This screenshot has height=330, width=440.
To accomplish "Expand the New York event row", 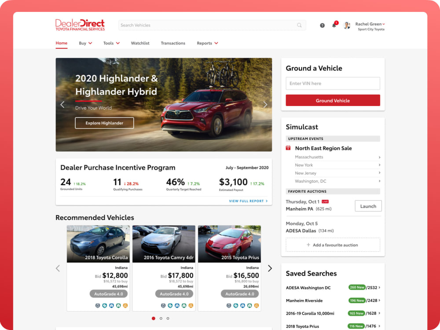I will coord(337,165).
